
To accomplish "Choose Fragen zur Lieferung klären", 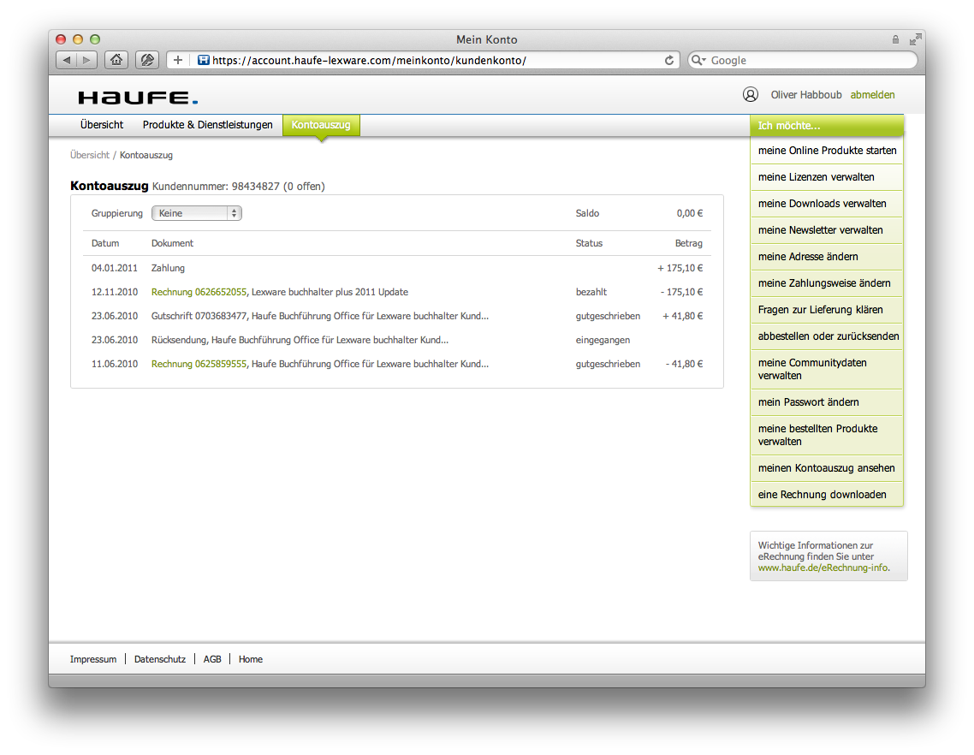I will click(827, 310).
